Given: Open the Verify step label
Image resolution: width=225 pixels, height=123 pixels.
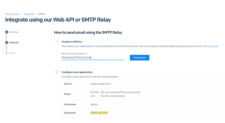Looking at the screenshot, I should pos(12,53).
